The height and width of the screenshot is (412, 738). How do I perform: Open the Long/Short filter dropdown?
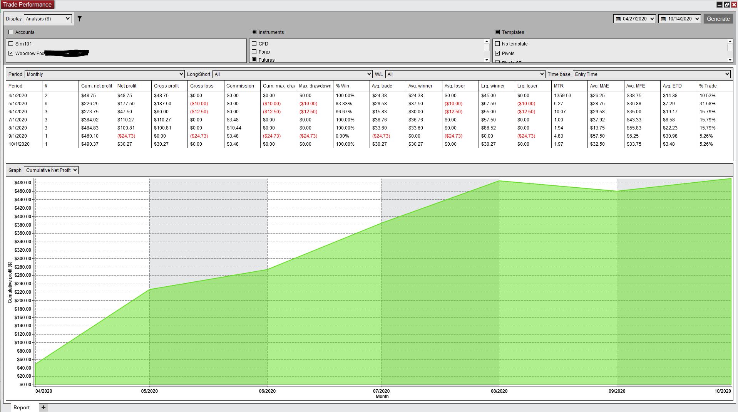click(293, 74)
